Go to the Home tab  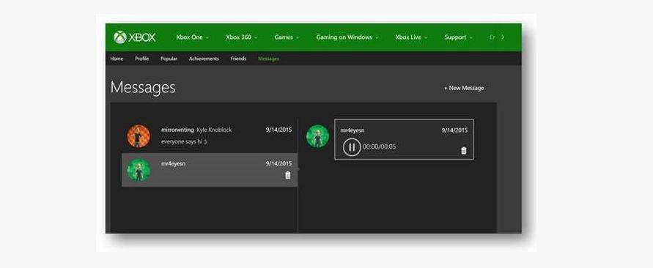[x=117, y=59]
